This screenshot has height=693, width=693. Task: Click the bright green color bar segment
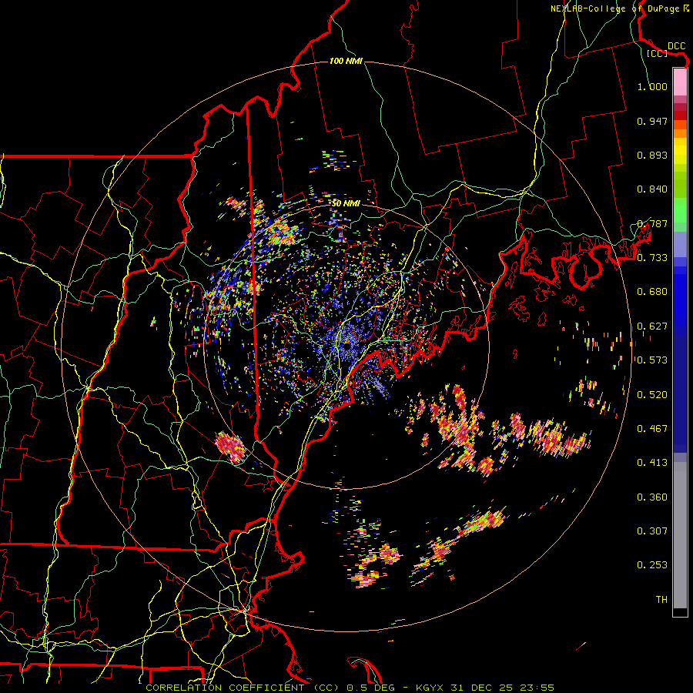click(680, 209)
